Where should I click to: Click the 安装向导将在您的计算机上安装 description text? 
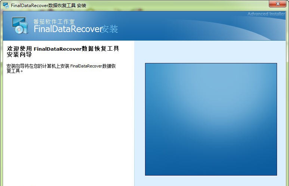click(61, 68)
